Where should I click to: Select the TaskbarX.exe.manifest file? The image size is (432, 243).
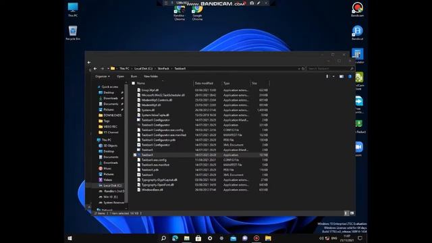(155, 165)
